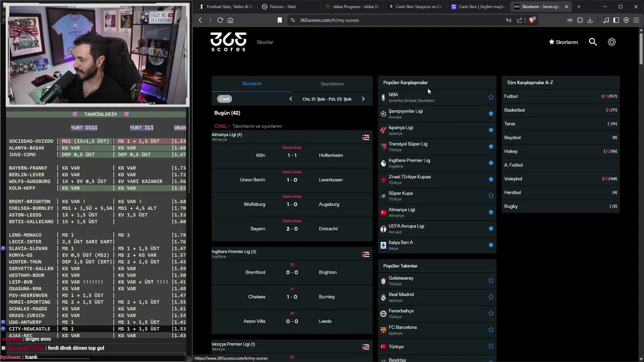Open the Fixtures - Statz browser tab
Viewport: 644px width, 362px height.
coord(288,7)
